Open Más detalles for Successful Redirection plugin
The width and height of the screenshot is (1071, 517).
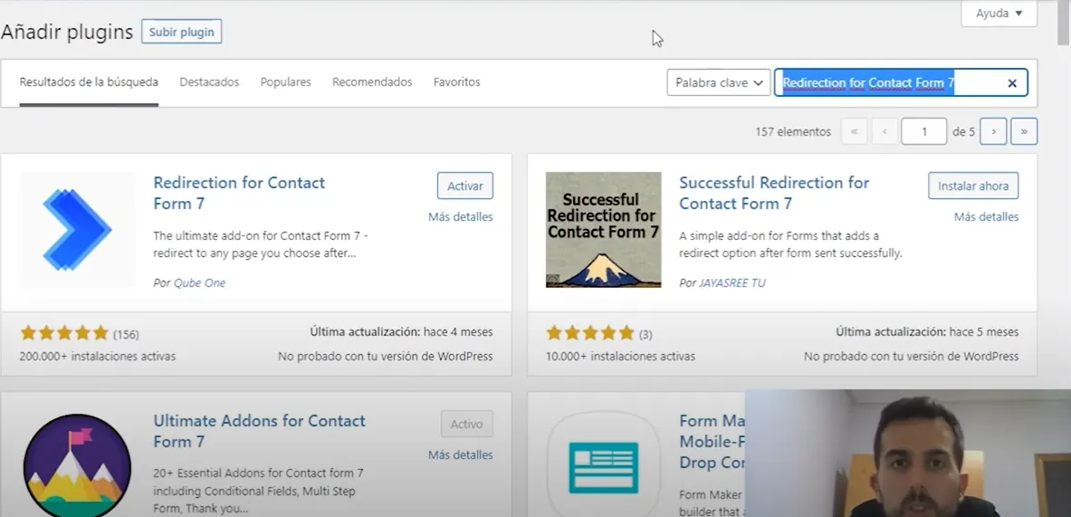(986, 217)
